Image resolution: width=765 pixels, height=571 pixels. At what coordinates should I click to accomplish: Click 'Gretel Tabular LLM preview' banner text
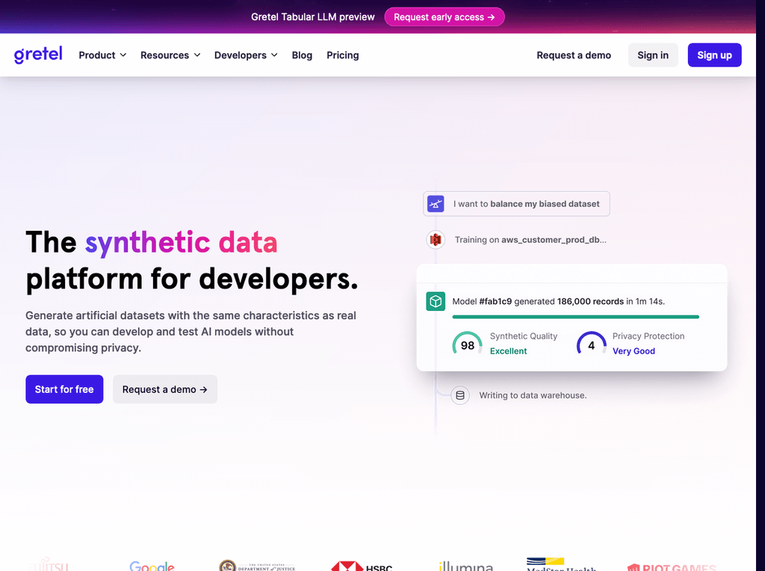coord(313,17)
